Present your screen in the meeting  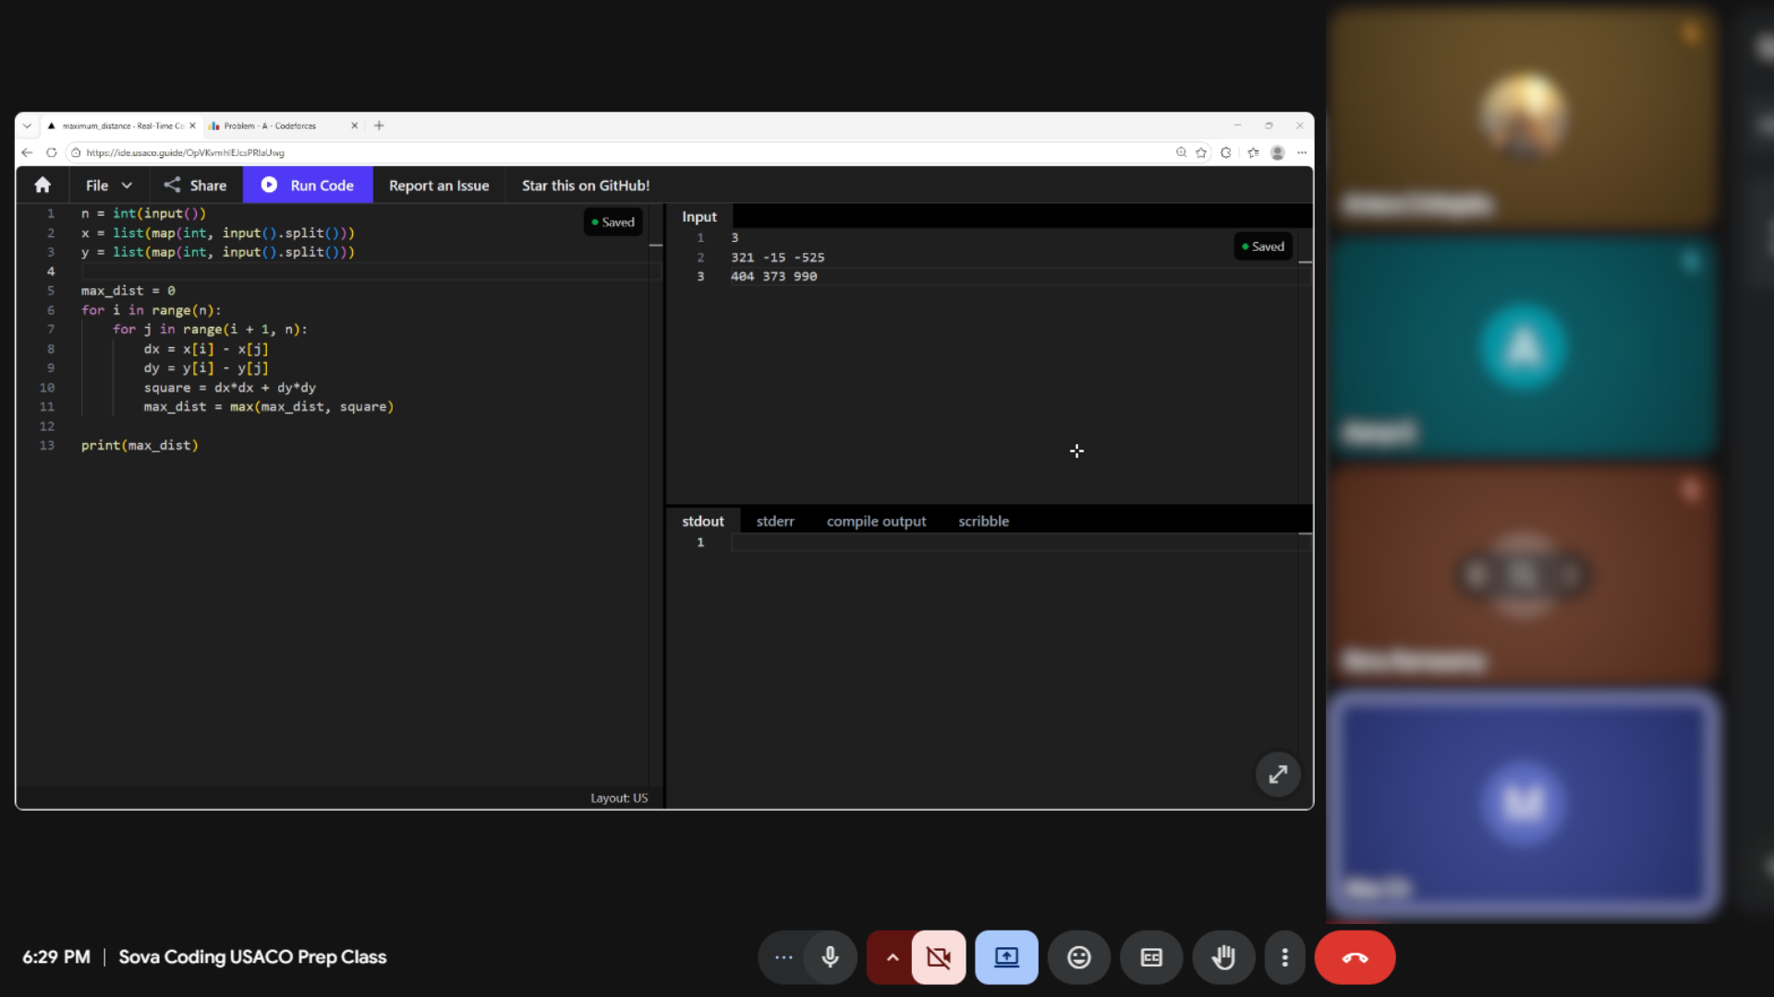1006,957
